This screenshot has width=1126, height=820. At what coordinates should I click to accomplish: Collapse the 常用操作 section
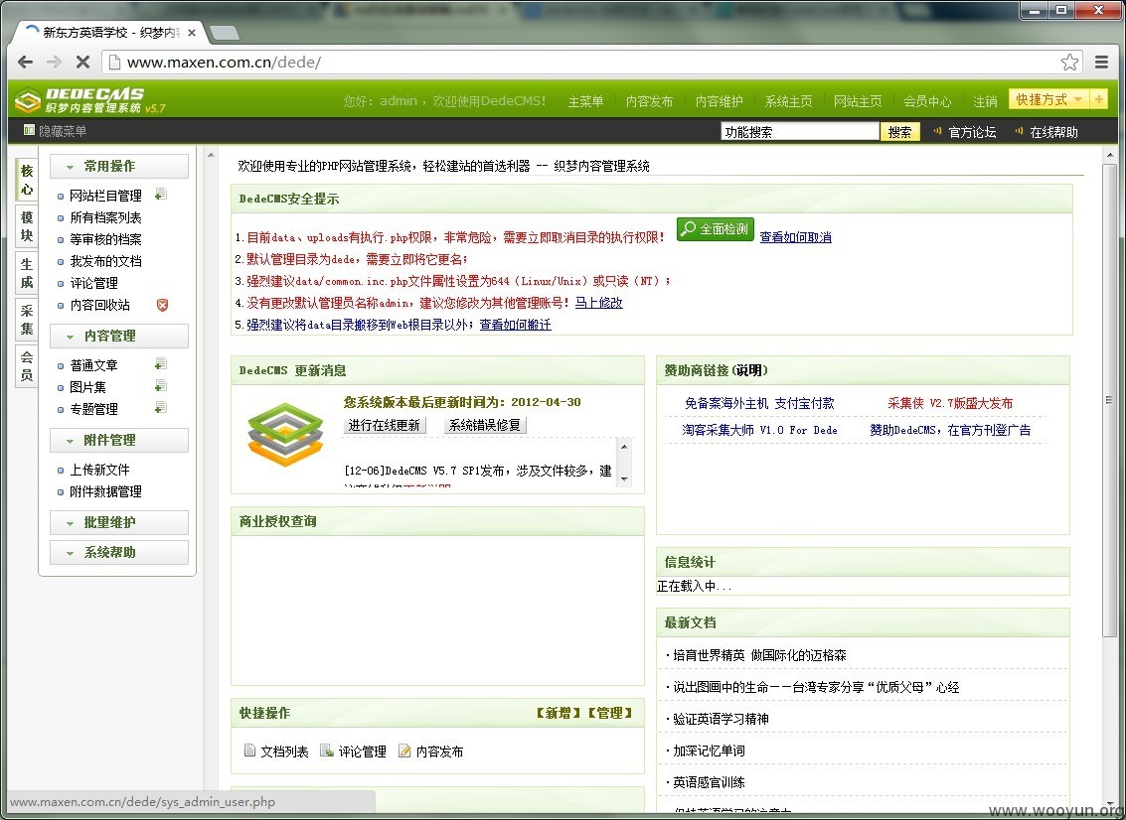pyautogui.click(x=119, y=166)
